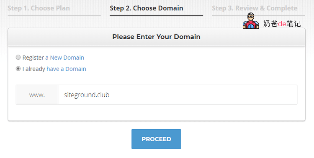314x158 pixels.
Task: Open the "have a Domain" link
Action: click(66, 69)
